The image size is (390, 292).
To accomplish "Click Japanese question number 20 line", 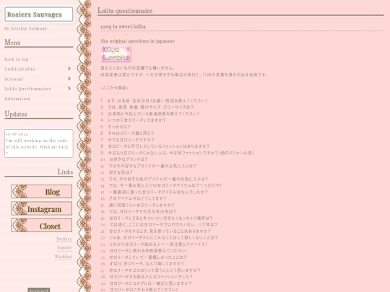I will coord(159,224).
